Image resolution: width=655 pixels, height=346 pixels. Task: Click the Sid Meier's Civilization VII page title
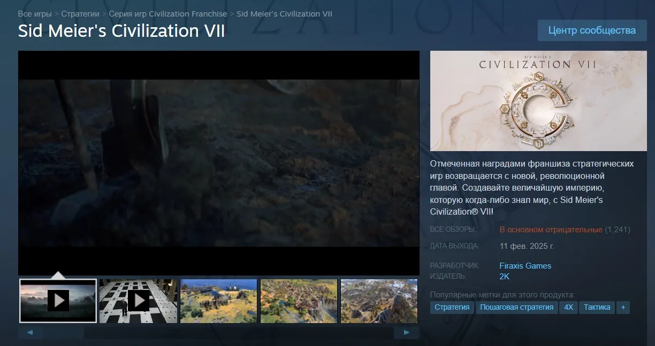coord(121,31)
